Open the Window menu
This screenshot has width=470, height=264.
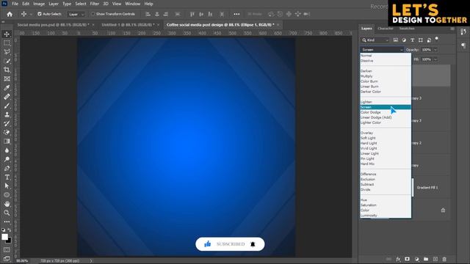[x=132, y=4]
